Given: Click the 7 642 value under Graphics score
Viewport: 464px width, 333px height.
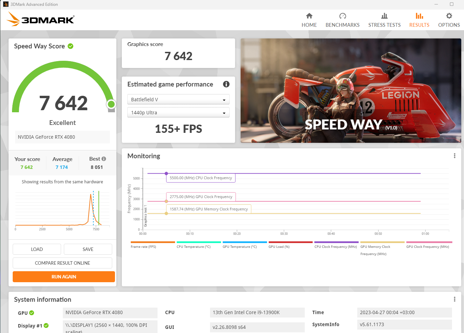Looking at the screenshot, I should coord(178,56).
